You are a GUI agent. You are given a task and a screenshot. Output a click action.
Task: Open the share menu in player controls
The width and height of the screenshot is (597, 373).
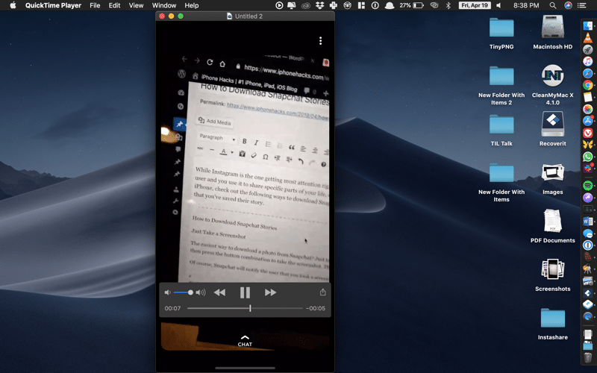pos(323,292)
